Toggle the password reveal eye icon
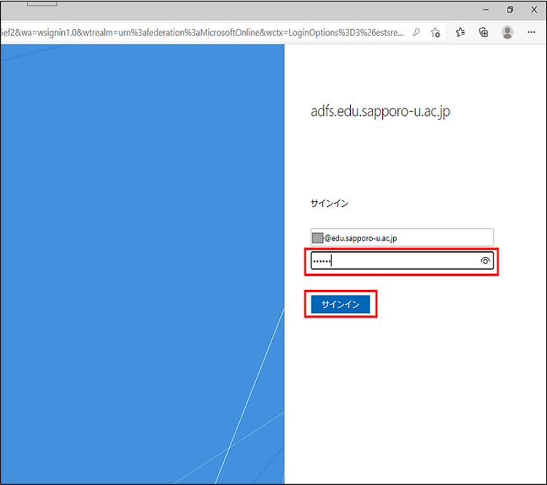Image resolution: width=547 pixels, height=485 pixels. click(485, 261)
